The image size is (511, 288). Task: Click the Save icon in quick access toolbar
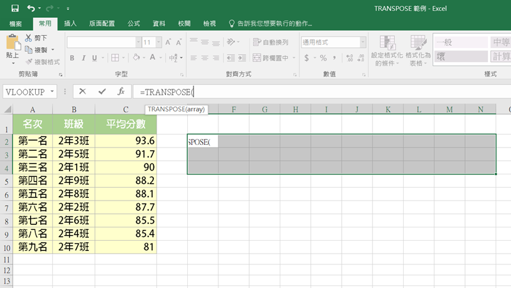coord(15,9)
